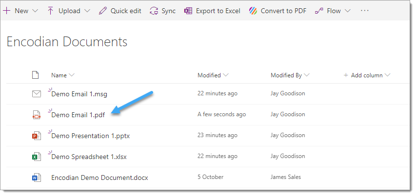Screen dimensions: 415x195
Task: Click the Sync icon in toolbar
Action: pyautogui.click(x=154, y=11)
